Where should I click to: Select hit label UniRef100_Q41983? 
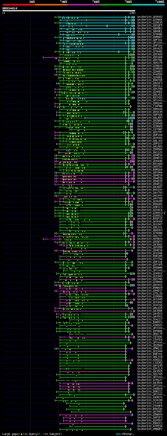150,146
